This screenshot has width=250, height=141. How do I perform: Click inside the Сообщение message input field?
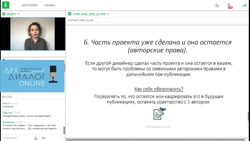pyautogui.click(x=17, y=138)
